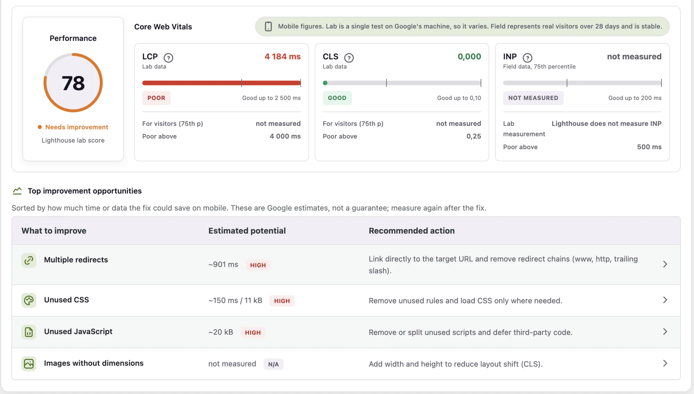Click the 'Lighthouse does not measure INP' text

click(x=607, y=124)
